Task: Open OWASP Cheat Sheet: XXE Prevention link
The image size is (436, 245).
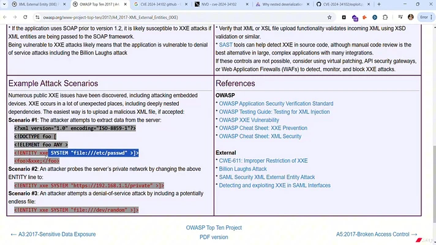Action: 263,128
